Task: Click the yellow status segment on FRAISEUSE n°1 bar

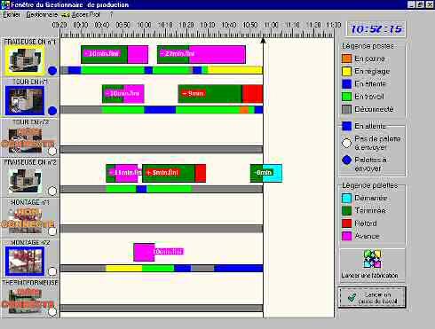Action: tap(235, 70)
